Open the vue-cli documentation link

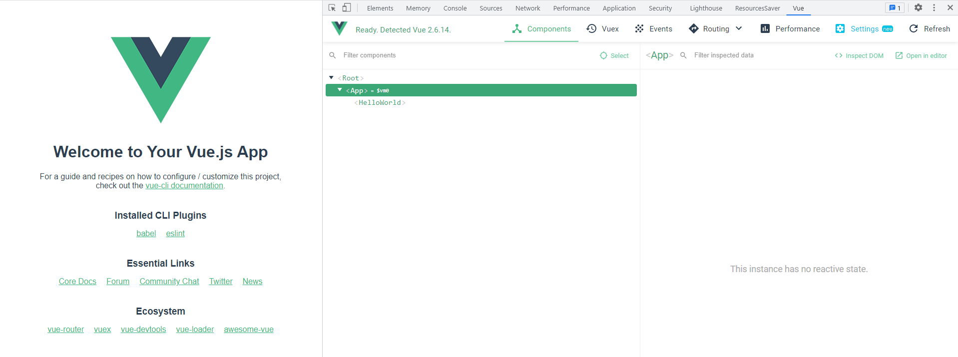[184, 186]
